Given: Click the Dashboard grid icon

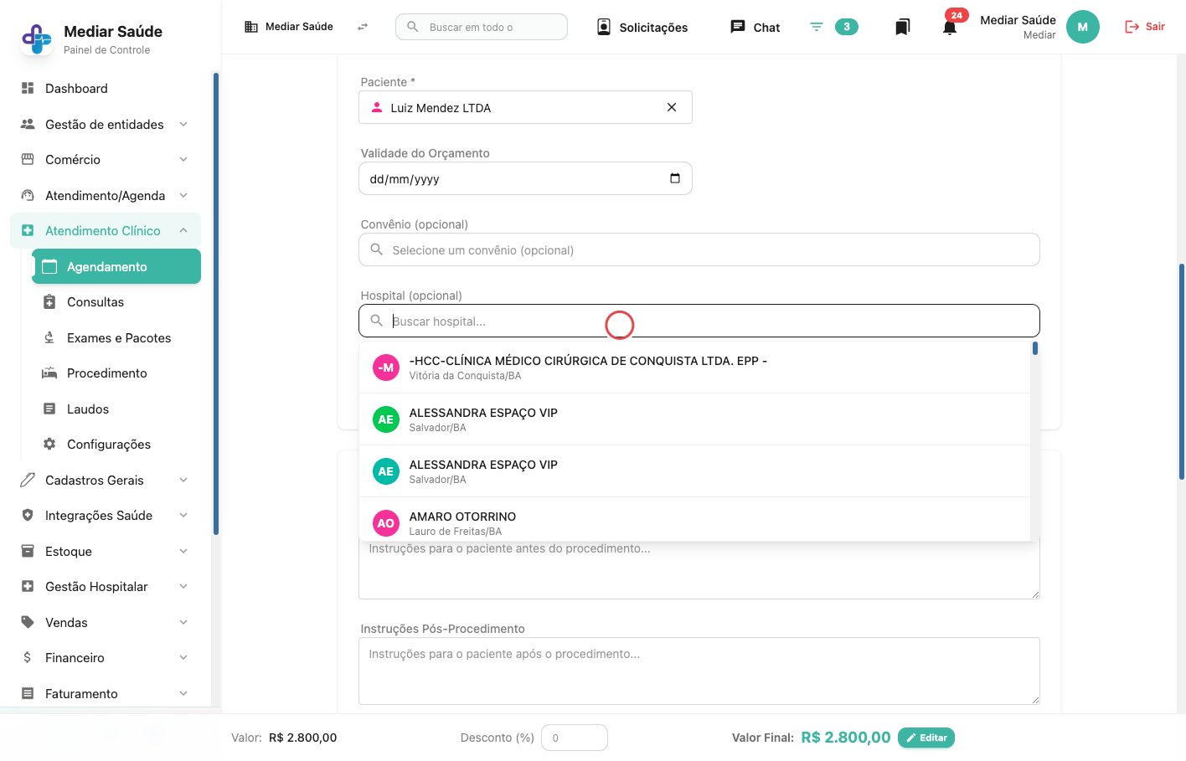Looking at the screenshot, I should pyautogui.click(x=28, y=88).
